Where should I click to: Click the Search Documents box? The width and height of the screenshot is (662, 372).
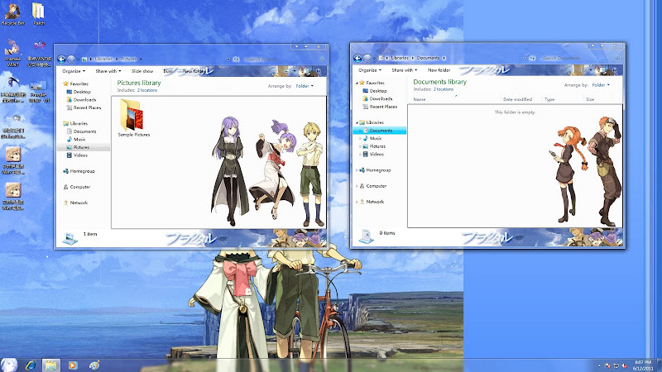pos(582,58)
